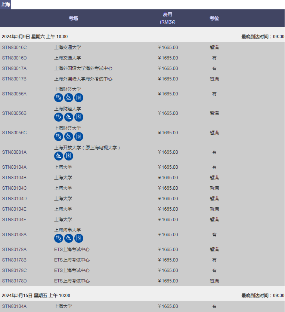Select the wheelchair icon under 上海海事大学
Image resolution: width=285 pixels, height=312 pixels.
point(69,238)
